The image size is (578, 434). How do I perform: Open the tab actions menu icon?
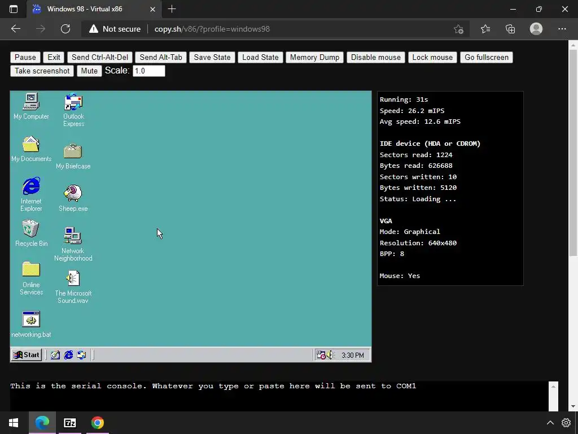(x=14, y=9)
